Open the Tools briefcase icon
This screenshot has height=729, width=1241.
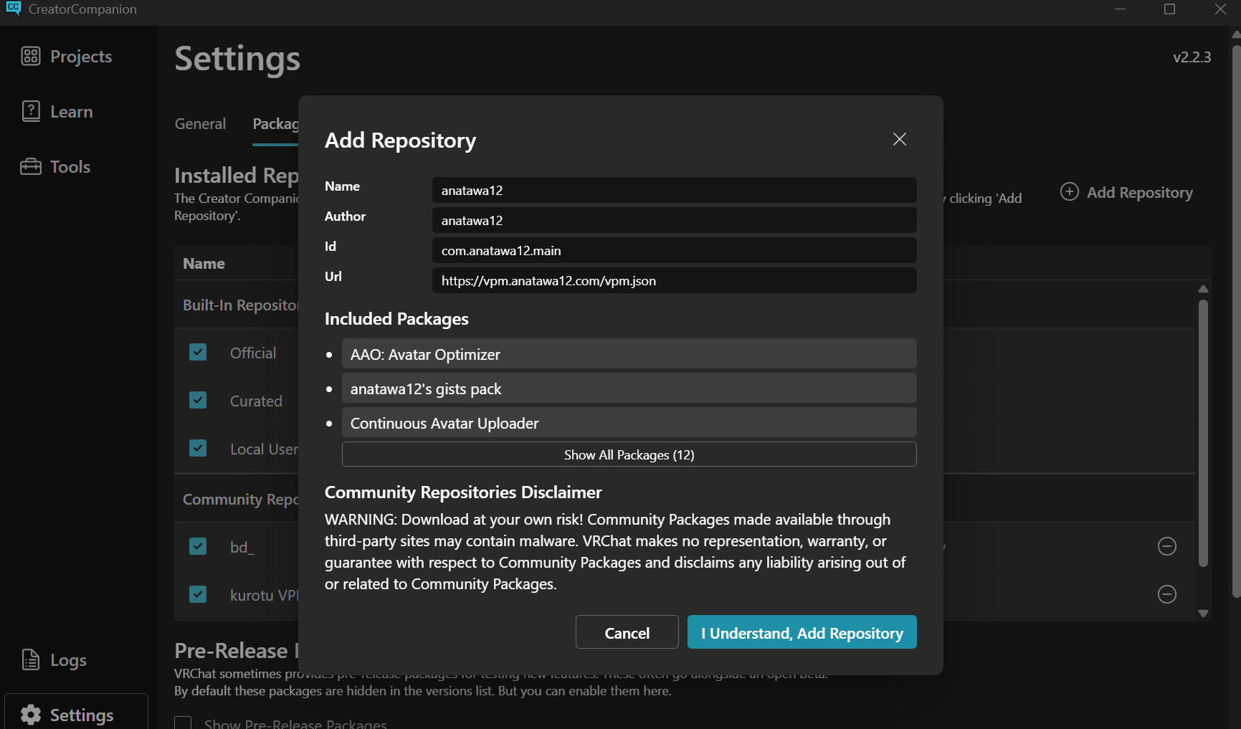(x=31, y=166)
